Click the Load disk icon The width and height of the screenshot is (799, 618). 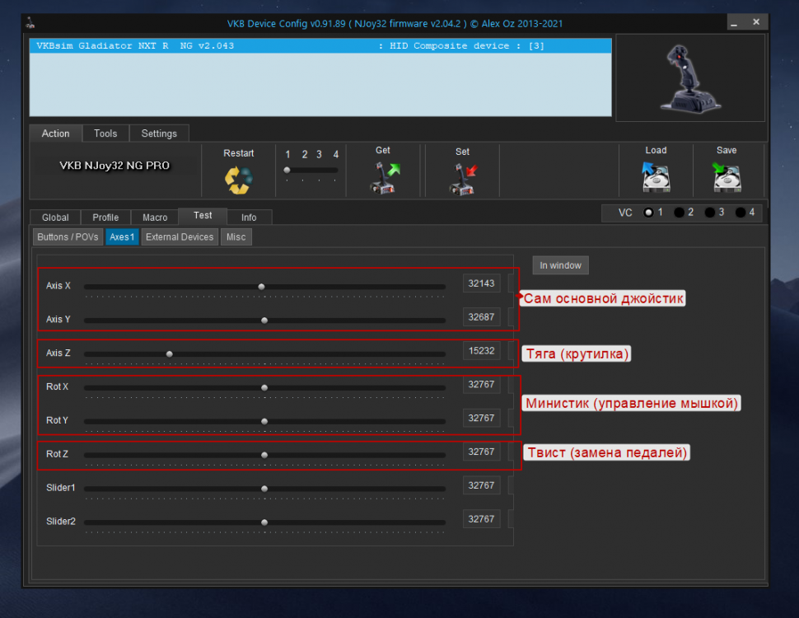[656, 178]
